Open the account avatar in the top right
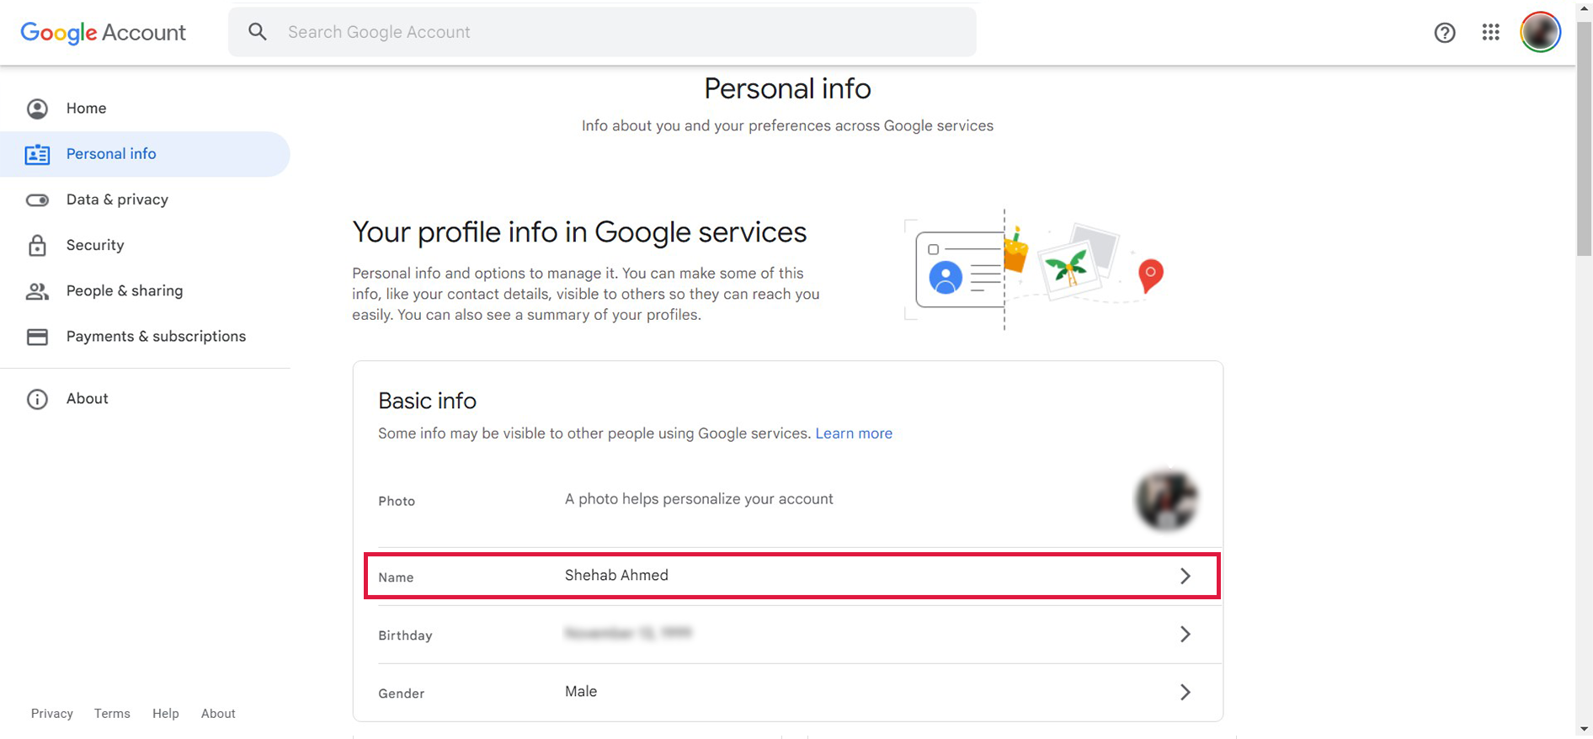 click(x=1540, y=32)
